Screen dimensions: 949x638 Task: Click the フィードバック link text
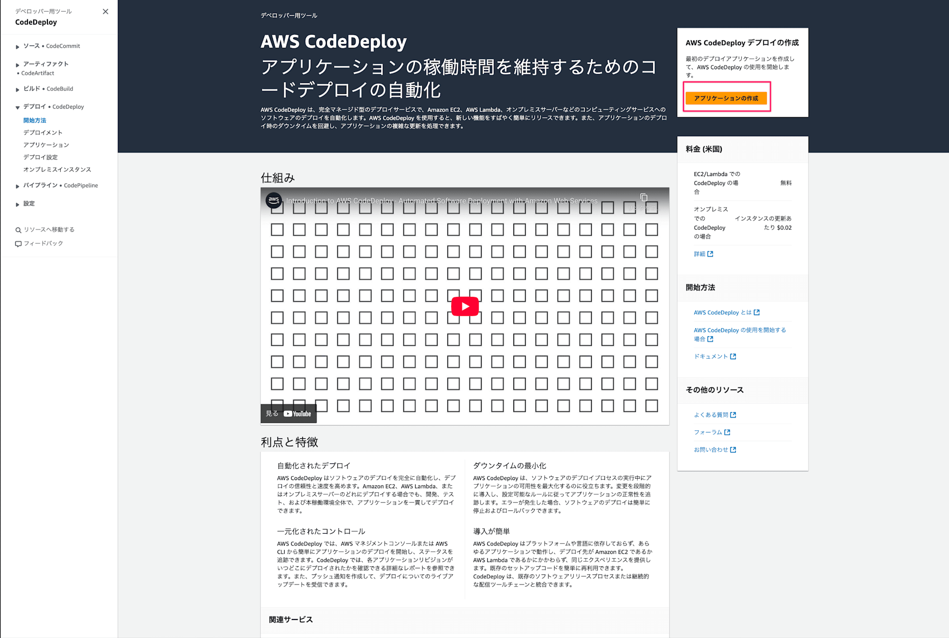coord(43,243)
